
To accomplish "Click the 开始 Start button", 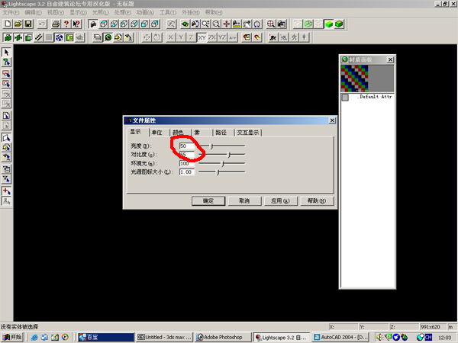I will click(11, 337).
